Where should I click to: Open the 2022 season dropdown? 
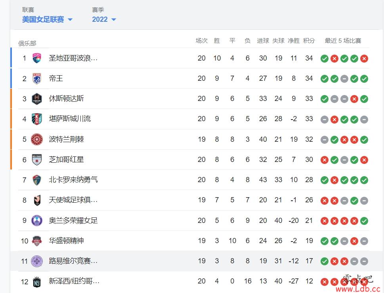(x=104, y=19)
